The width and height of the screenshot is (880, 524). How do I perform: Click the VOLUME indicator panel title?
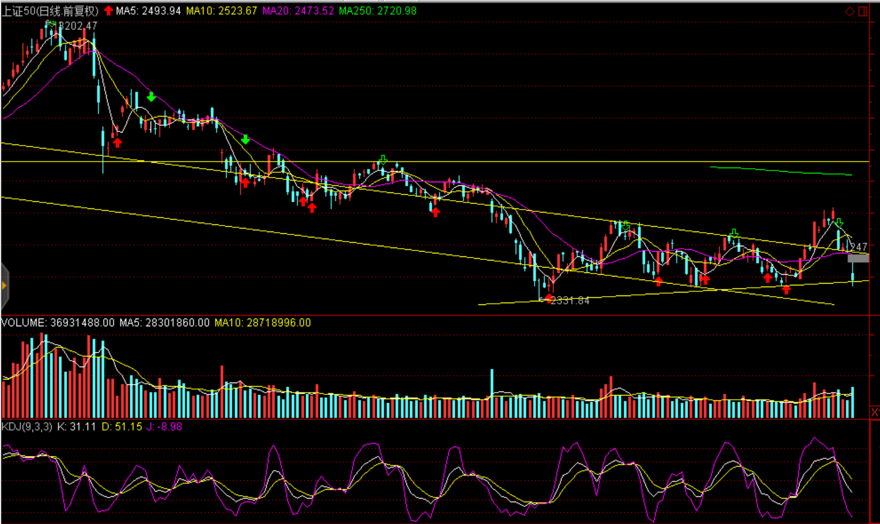click(58, 323)
